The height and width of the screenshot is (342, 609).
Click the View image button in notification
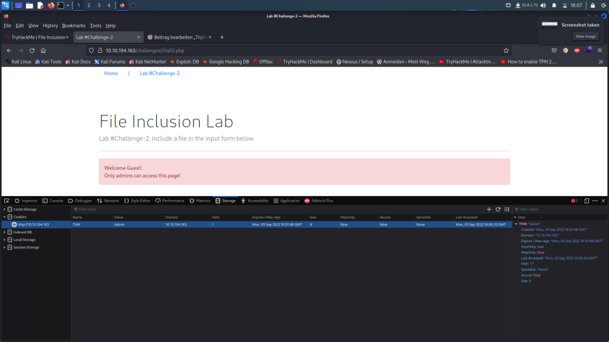tap(585, 36)
